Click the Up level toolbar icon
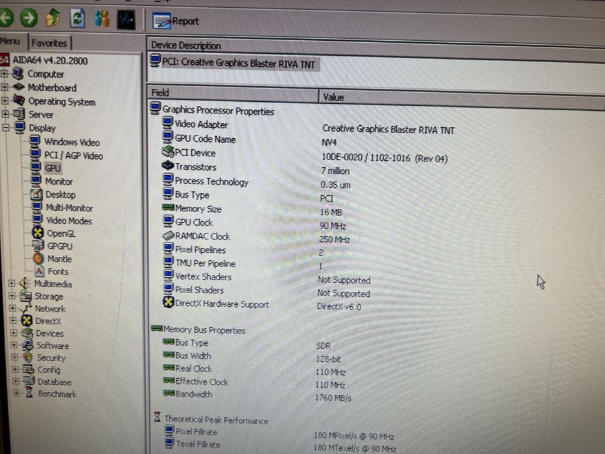Screen dimensions: 605x454 click(53, 18)
